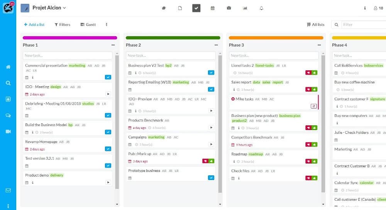Open the calendar icon in top toolbar
386x210 pixels.
point(213,8)
